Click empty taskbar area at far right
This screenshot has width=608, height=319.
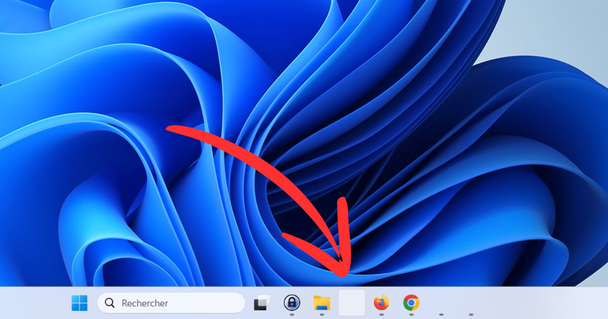coord(557,303)
